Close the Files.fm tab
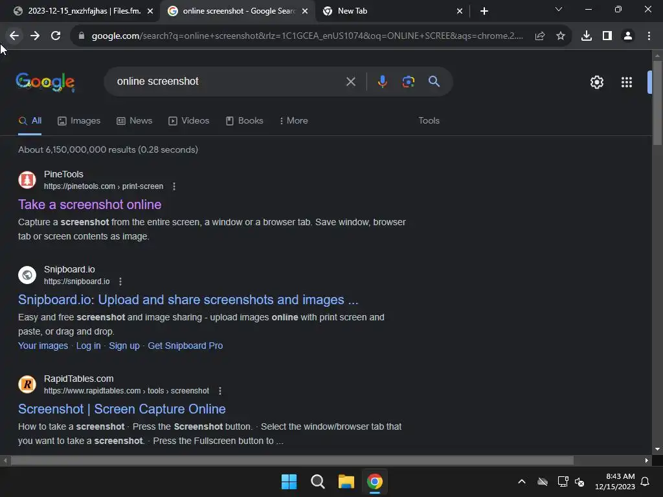663x497 pixels. pyautogui.click(x=150, y=11)
